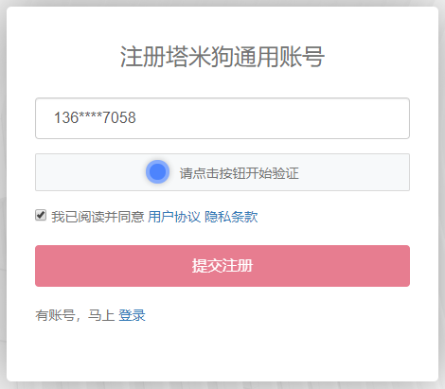Click right blank part of verification bar
Viewport: 445px width, 389px height.
(353, 172)
